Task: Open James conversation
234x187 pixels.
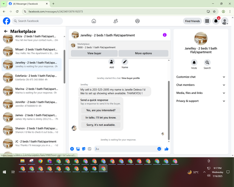Action: click(x=32, y=117)
